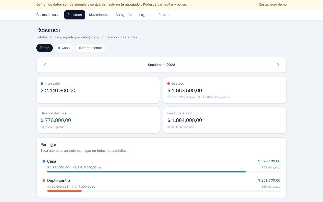The height and width of the screenshot is (202, 323).
Task: Select the Resumen tab
Action: coord(75,15)
